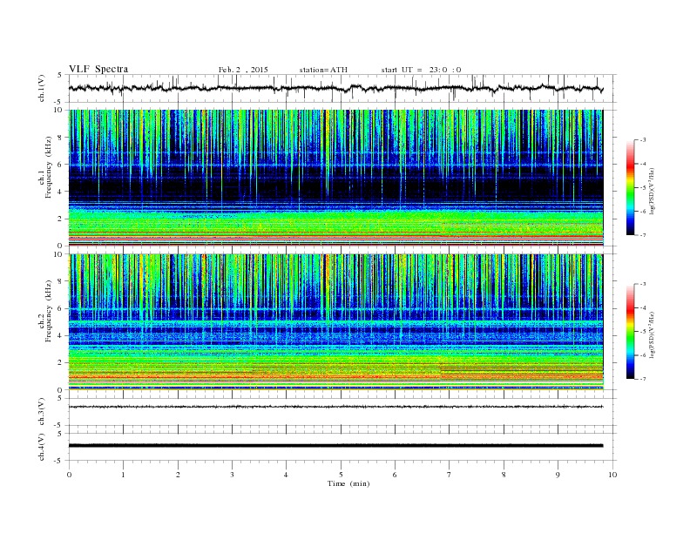Click time axis tick label "0"
The width and height of the screenshot is (690, 533).
[69, 475]
